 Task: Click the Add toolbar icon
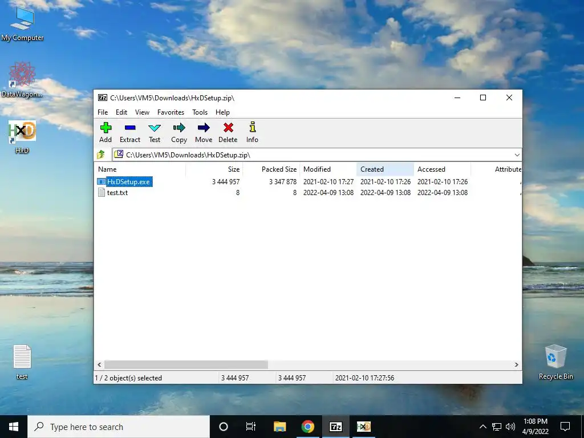click(x=106, y=128)
